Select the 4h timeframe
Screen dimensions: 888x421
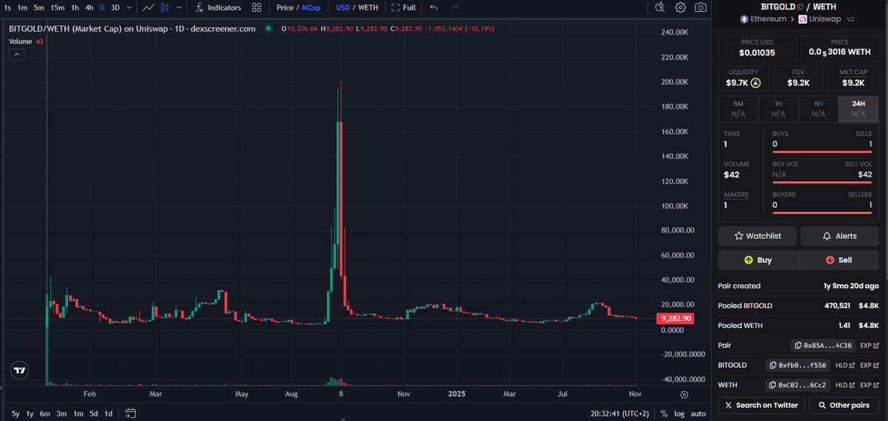(x=89, y=7)
